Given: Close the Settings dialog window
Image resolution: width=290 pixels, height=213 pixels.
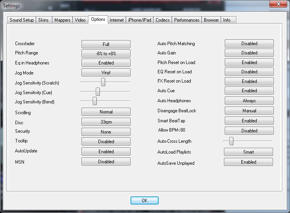Looking at the screenshot, I should 278,4.
